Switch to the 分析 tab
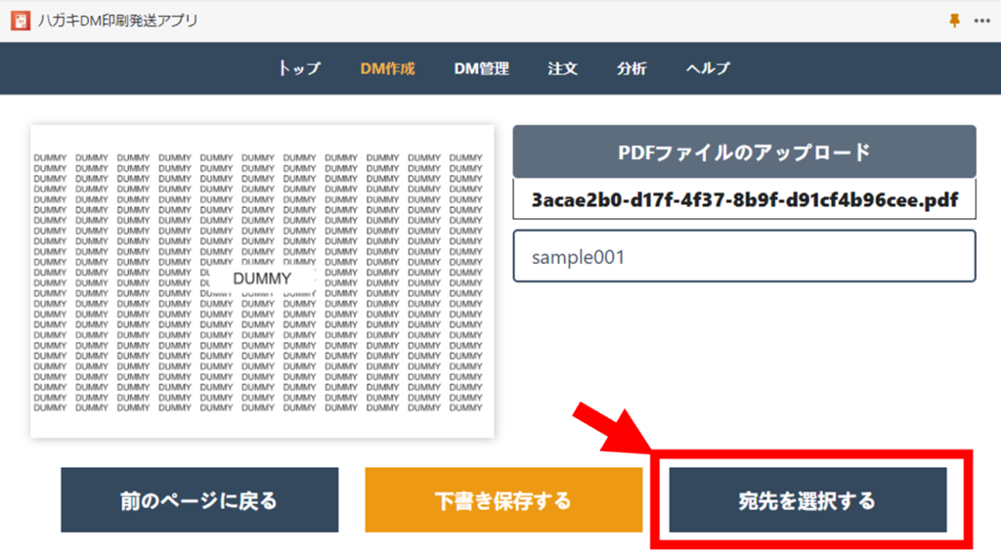Viewport: 1001px width, 553px height. [x=631, y=68]
